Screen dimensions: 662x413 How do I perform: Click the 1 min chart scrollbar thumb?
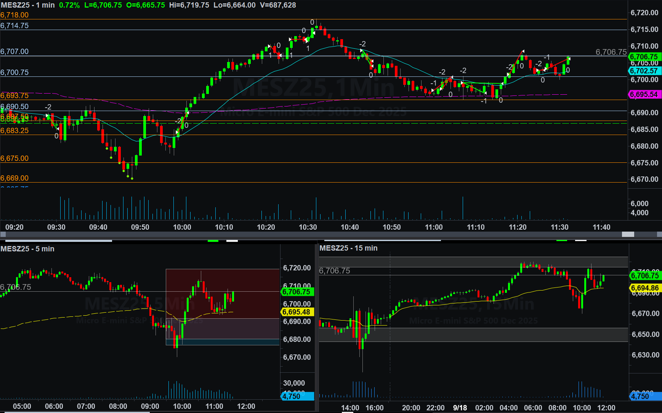coord(628,234)
